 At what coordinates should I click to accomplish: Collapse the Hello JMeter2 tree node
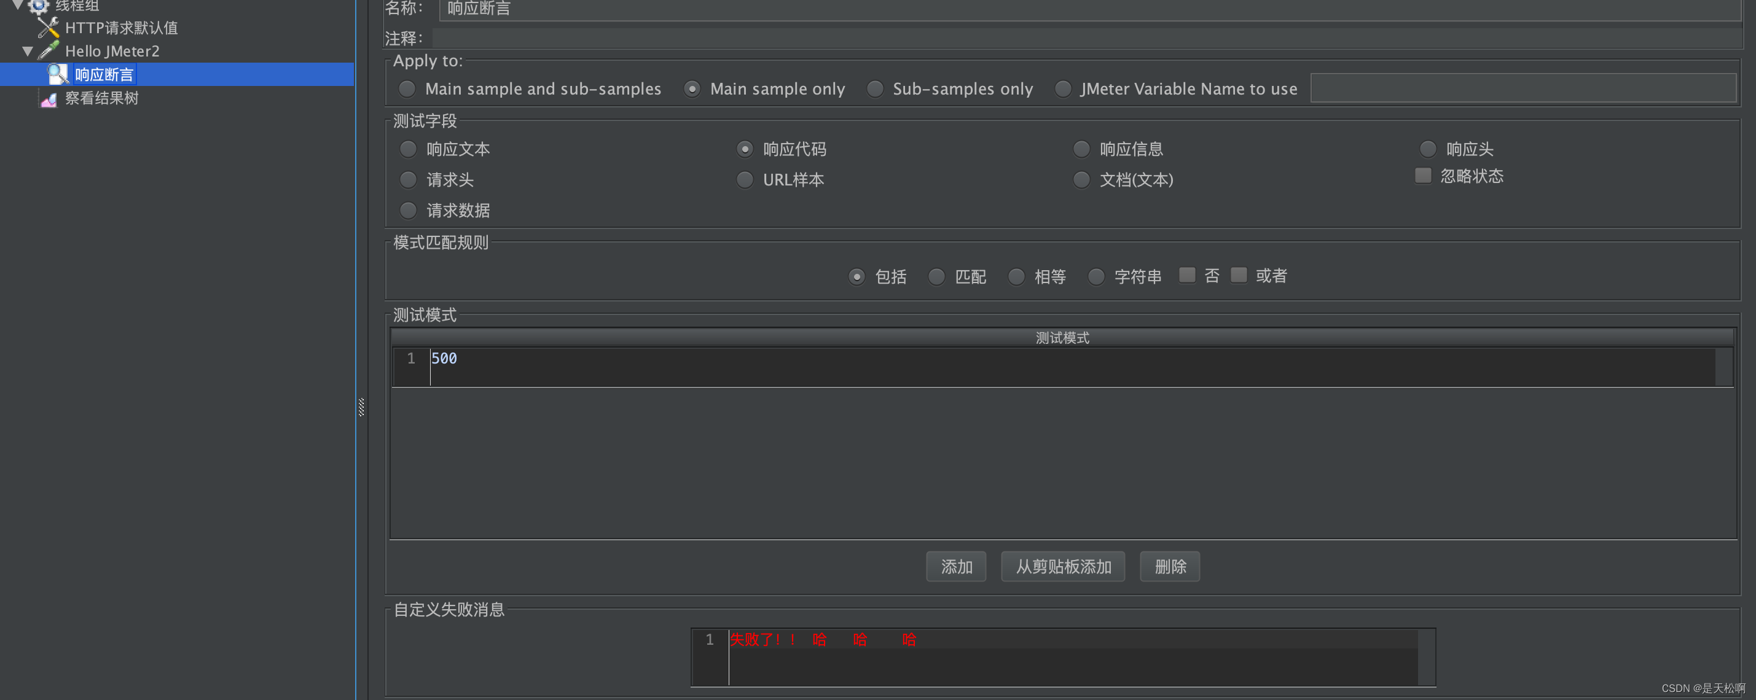(27, 51)
